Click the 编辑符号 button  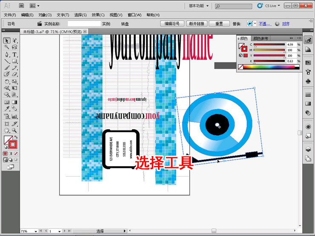172,24
